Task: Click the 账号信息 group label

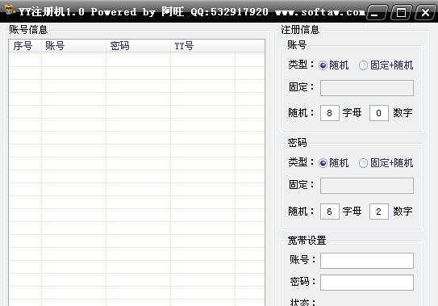Action: click(28, 30)
